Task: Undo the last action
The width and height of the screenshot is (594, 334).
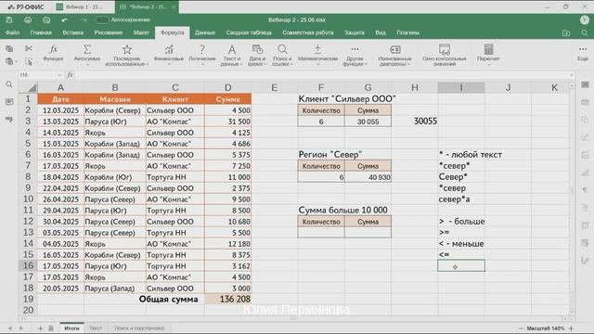Action: [x=65, y=19]
